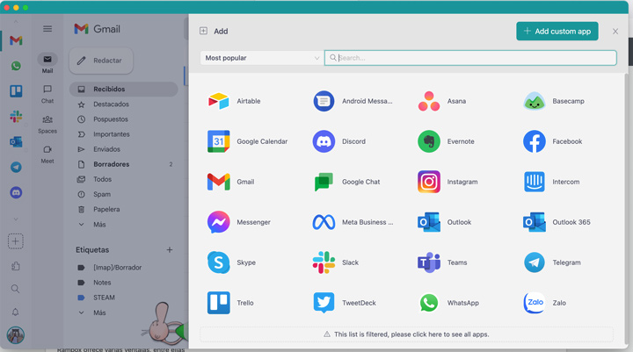633x352 pixels.
Task: Open the Gmail Spaces section
Action: (x=47, y=124)
